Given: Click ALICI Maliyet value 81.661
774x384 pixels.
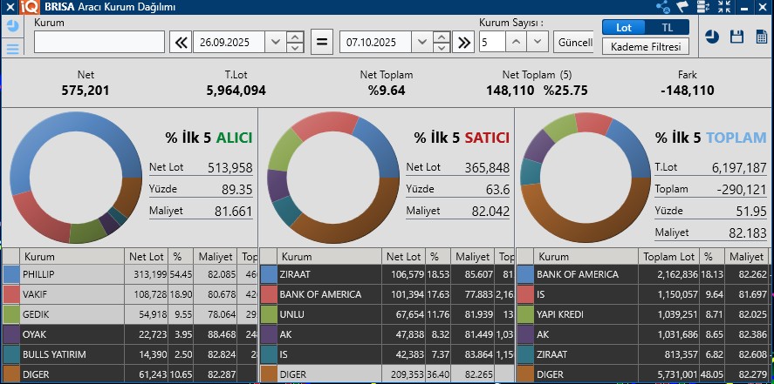Looking at the screenshot, I should 234,212.
